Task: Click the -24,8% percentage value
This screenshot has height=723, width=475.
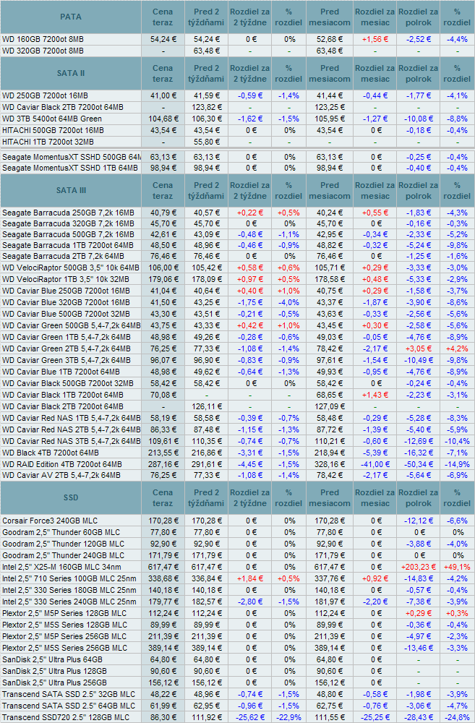Action: point(457,717)
